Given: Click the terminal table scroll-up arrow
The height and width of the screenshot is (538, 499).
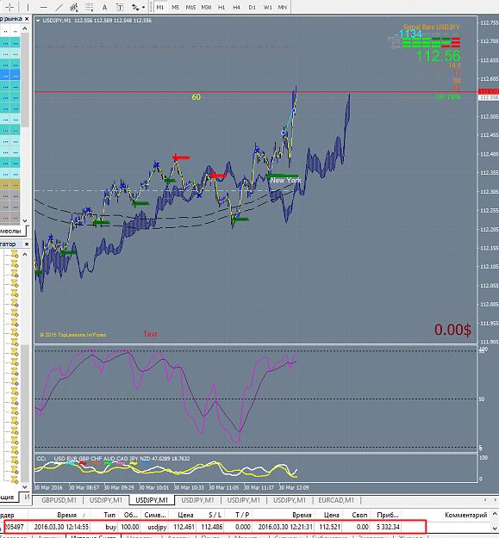Looking at the screenshot, I should (495, 514).
